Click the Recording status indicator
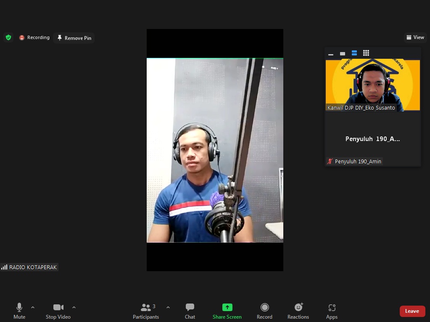430x322 pixels. (x=34, y=37)
